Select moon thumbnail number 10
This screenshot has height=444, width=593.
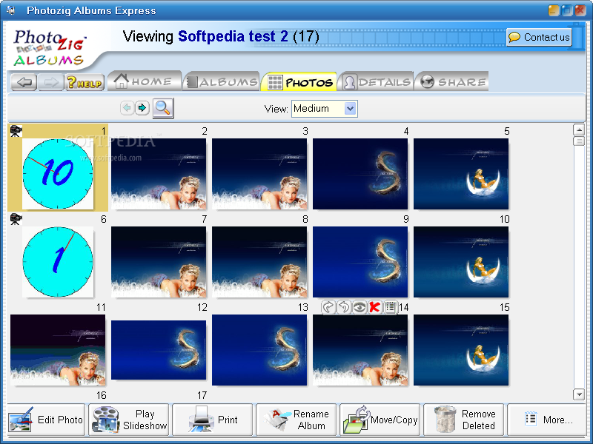click(461, 262)
